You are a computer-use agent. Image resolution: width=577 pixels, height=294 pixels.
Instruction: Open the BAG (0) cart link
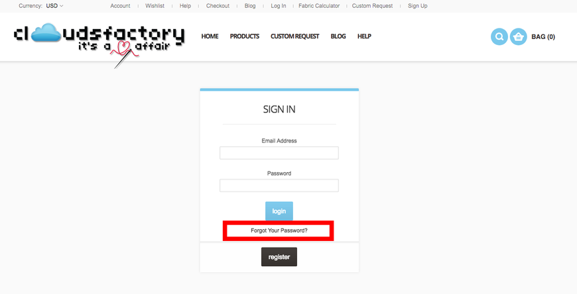click(x=543, y=37)
